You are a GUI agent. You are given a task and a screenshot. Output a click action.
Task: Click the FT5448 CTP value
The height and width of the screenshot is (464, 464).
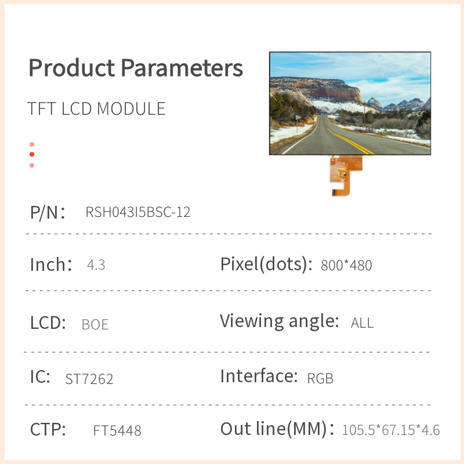pyautogui.click(x=117, y=431)
